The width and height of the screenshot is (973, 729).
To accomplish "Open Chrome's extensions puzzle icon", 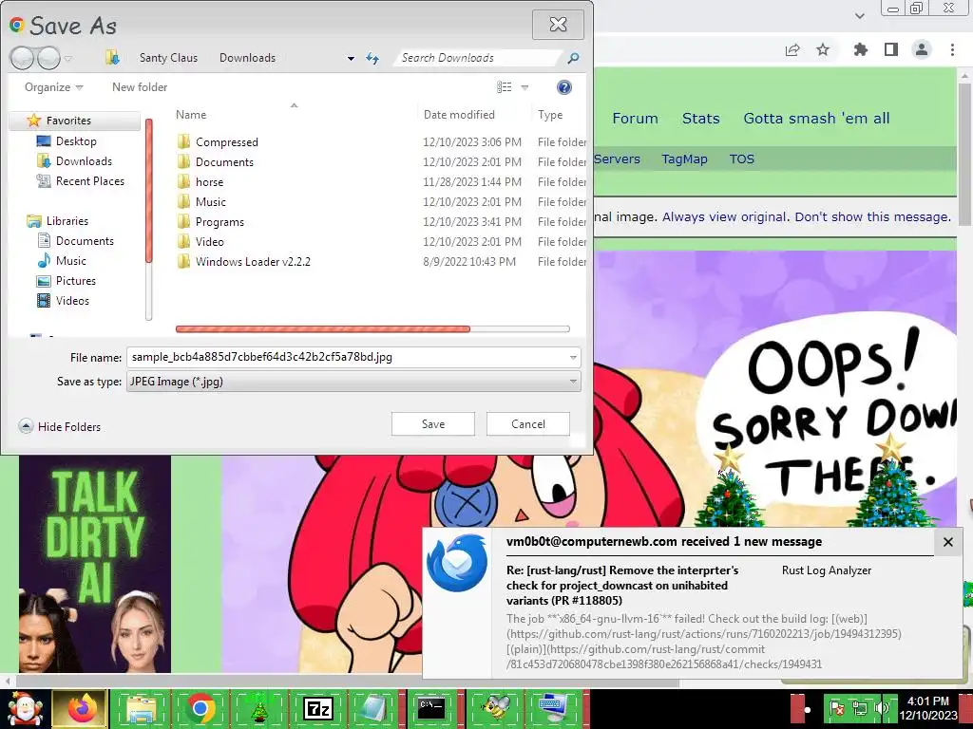I will [x=861, y=49].
